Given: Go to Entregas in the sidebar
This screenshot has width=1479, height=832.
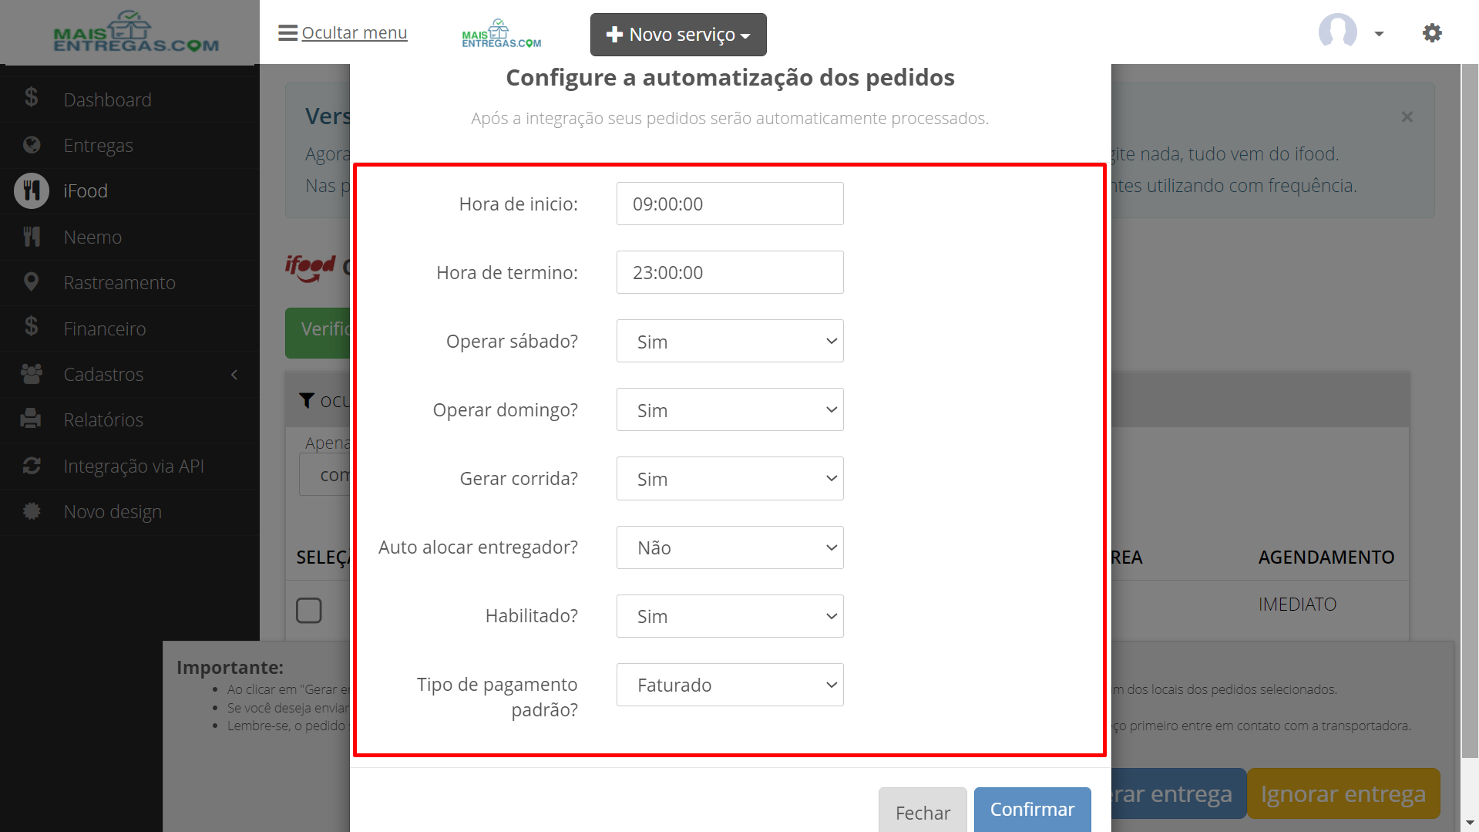Looking at the screenshot, I should pyautogui.click(x=129, y=145).
